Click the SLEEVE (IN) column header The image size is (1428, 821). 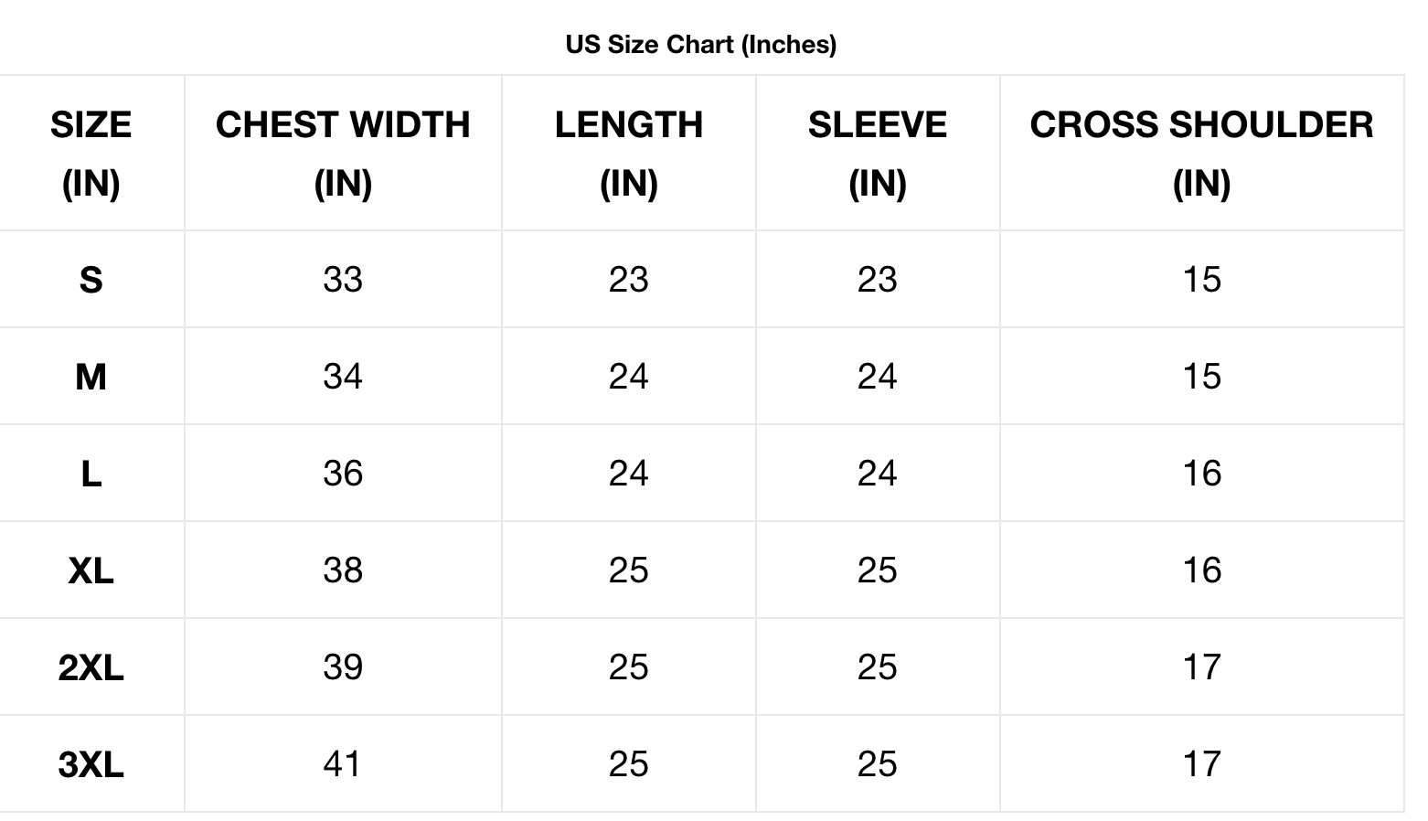click(x=878, y=153)
